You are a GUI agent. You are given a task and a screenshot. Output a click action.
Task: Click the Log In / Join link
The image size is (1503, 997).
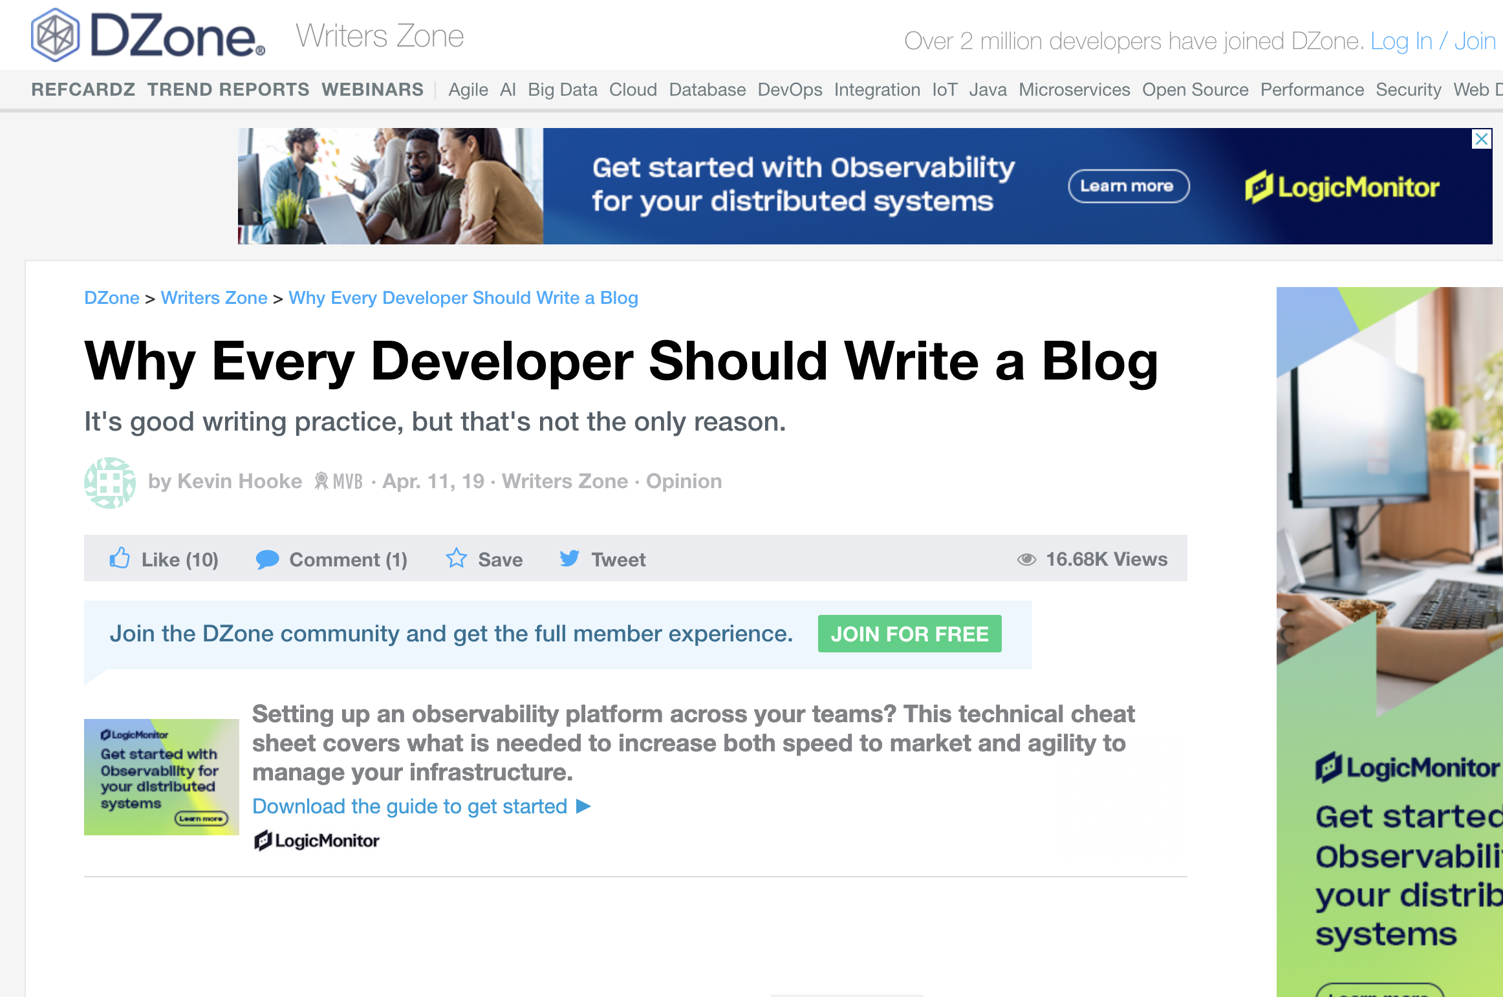(x=1433, y=41)
